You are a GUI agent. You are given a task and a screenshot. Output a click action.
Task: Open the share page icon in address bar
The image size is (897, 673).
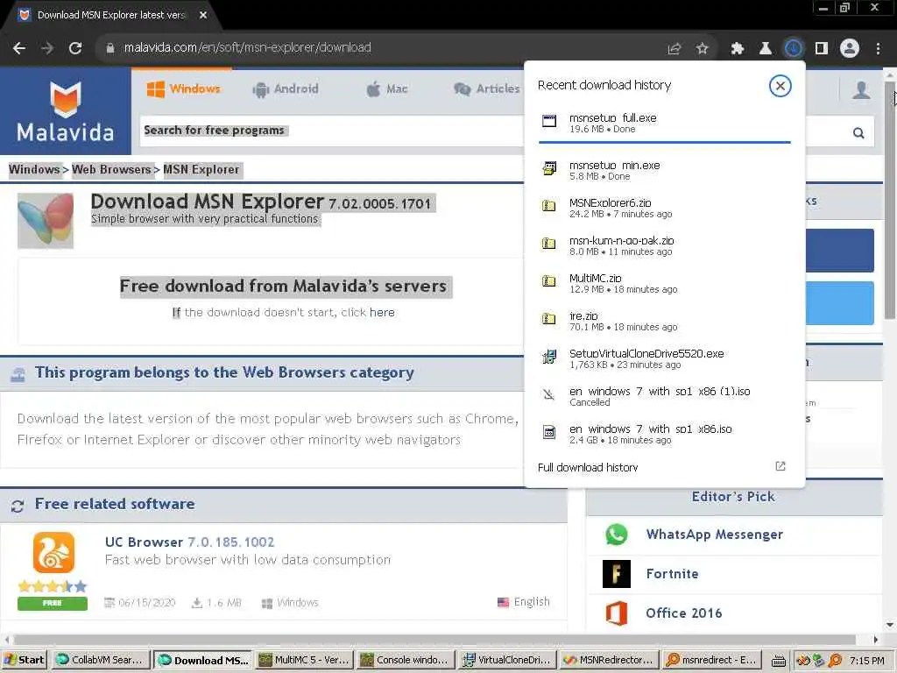(674, 49)
